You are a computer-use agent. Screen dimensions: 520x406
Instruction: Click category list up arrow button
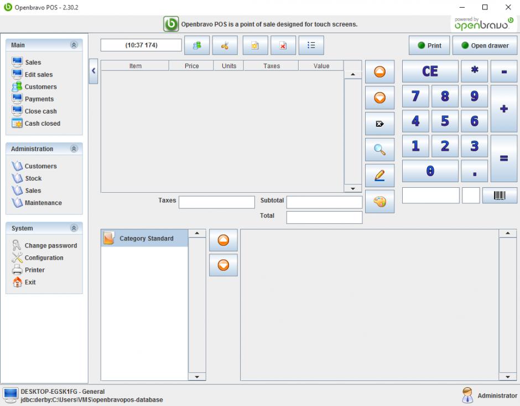pyautogui.click(x=223, y=240)
